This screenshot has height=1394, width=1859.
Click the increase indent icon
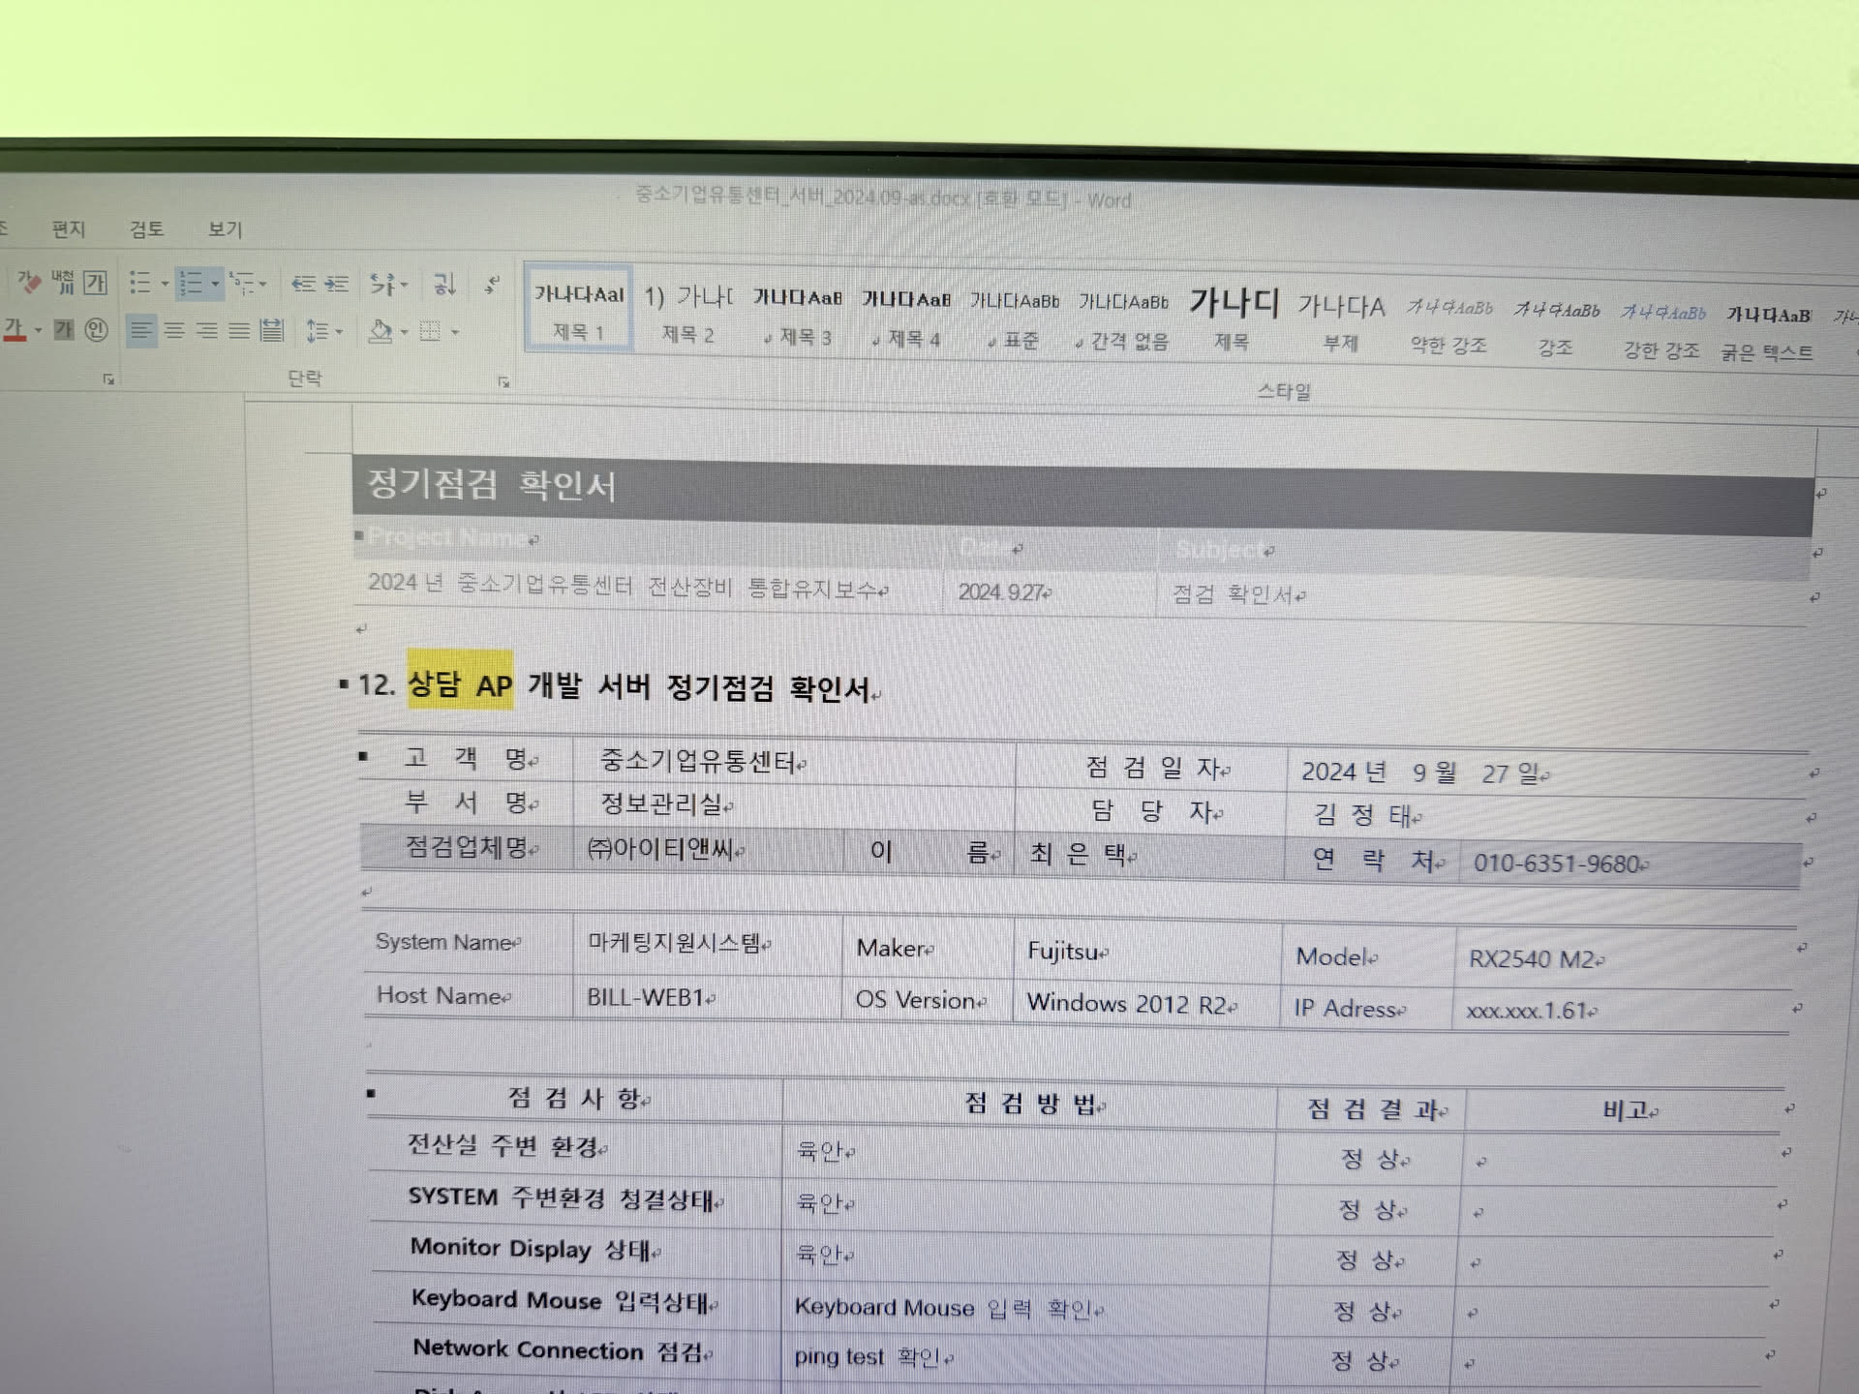336,284
